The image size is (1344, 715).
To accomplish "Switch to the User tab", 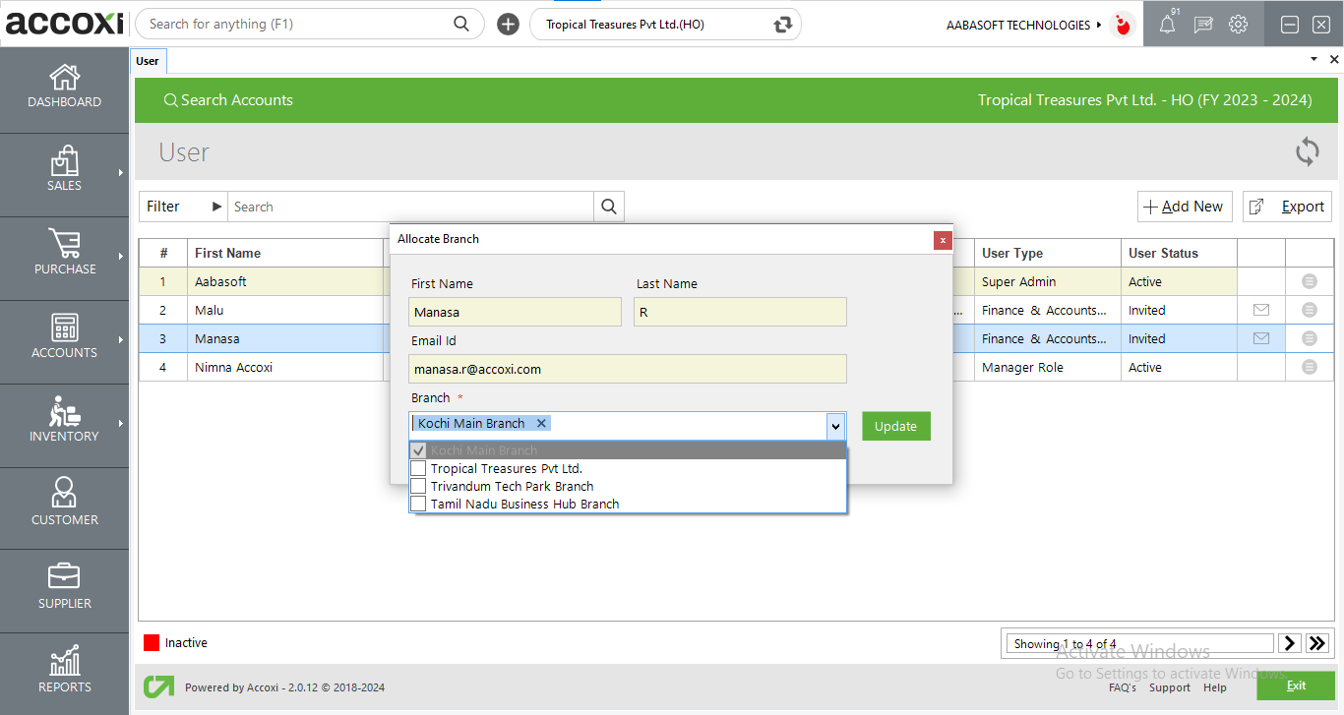I will 148,60.
